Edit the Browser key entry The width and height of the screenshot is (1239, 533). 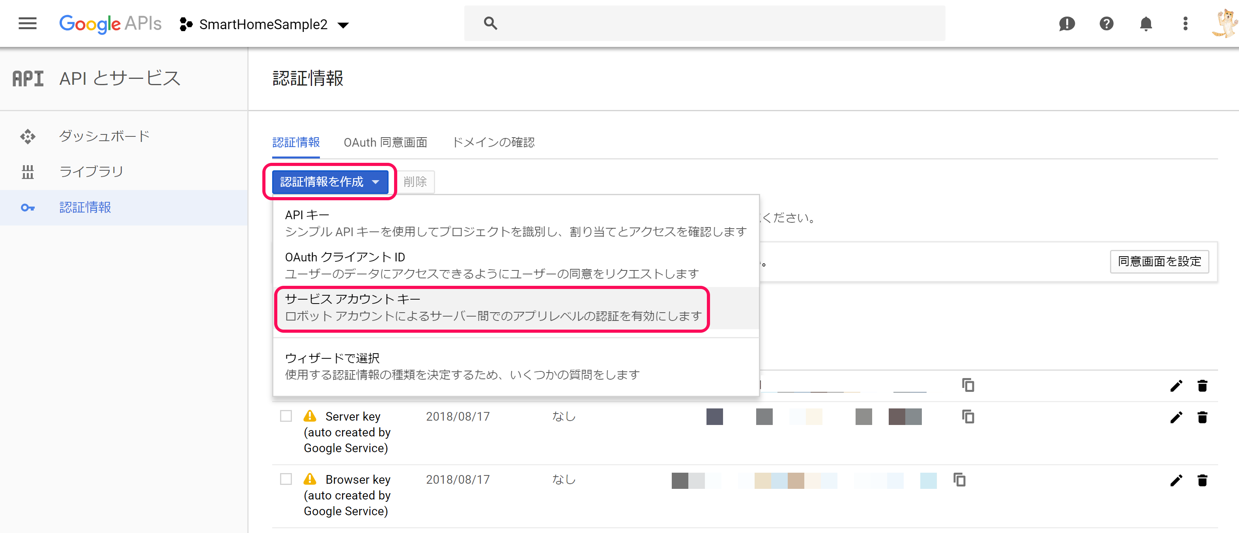[x=1176, y=480]
